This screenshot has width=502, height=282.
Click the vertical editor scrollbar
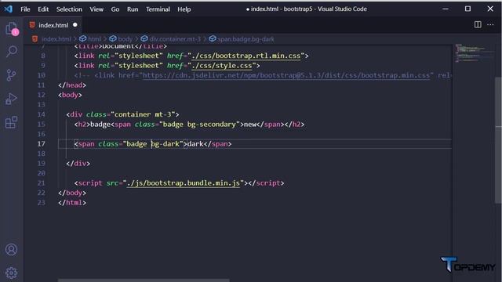click(498, 139)
